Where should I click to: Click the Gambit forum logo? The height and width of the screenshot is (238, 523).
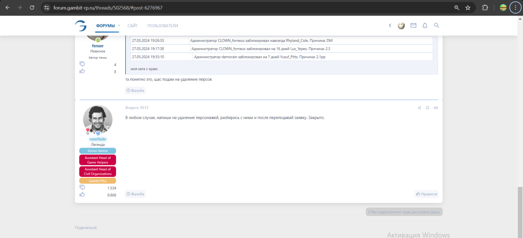point(80,25)
